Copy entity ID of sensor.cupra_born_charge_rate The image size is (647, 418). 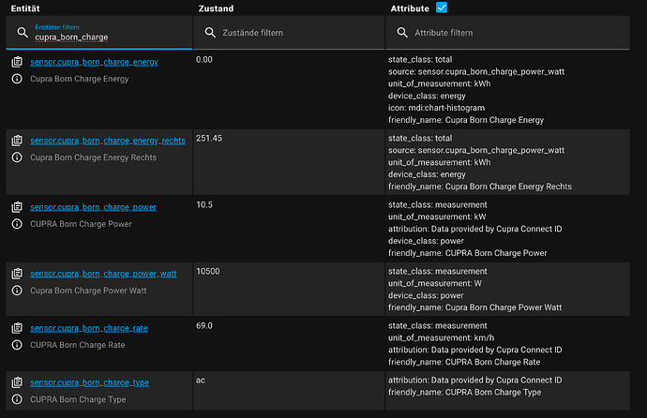(x=17, y=328)
